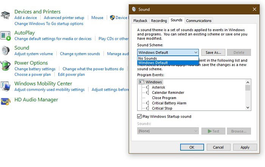Click the Windows program events group icon
The width and height of the screenshot is (265, 167).
click(x=141, y=82)
